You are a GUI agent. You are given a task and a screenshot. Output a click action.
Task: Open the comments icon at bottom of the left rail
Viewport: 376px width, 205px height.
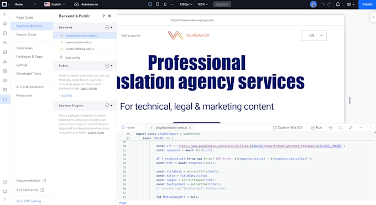[5, 192]
